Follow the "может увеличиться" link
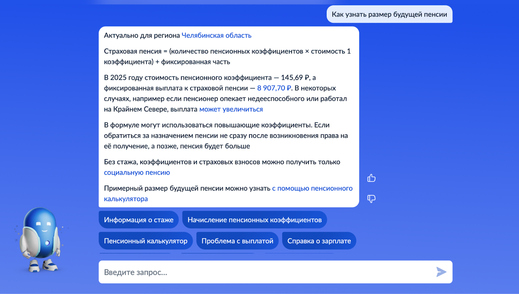519x294 pixels. (x=231, y=109)
